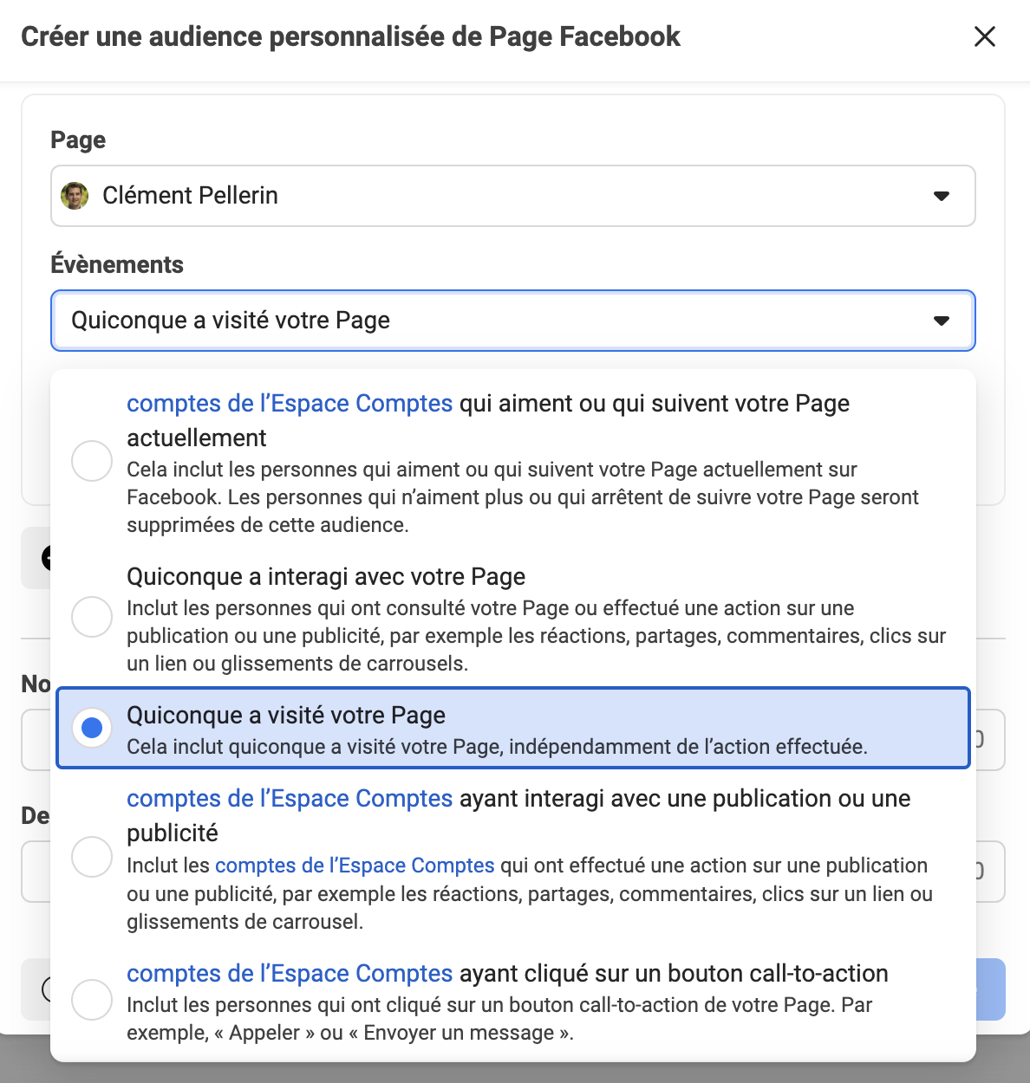This screenshot has width=1030, height=1083.
Task: Click the selected Quiconque a visité votre Page radio
Action: [x=92, y=728]
